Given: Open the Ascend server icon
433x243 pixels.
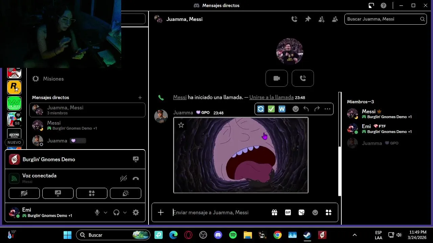Looking at the screenshot, I should point(14,134).
